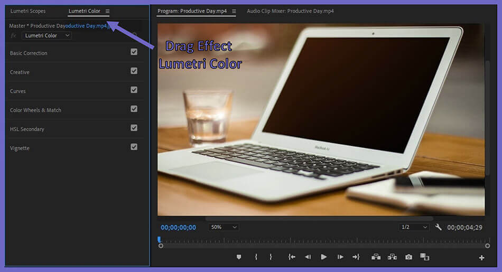Click the fx toggle icon
502x272 pixels.
[x=13, y=35]
